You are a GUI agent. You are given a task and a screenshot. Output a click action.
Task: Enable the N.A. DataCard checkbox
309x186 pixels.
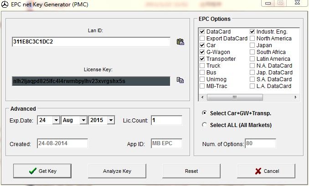click(x=252, y=65)
